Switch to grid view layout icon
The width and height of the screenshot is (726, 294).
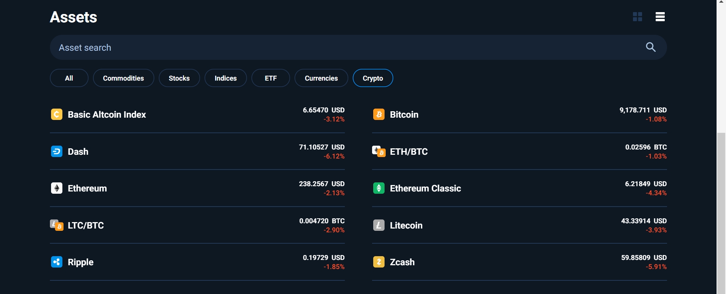coord(638,17)
